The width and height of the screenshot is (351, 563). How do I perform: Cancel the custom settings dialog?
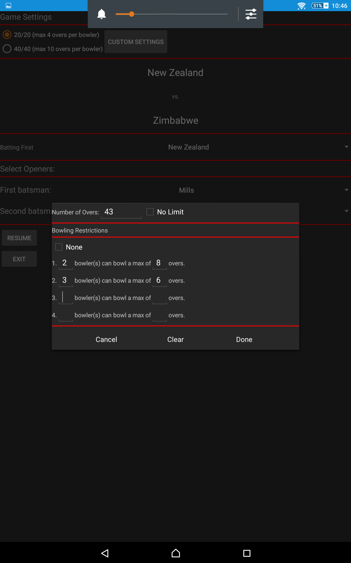click(106, 339)
